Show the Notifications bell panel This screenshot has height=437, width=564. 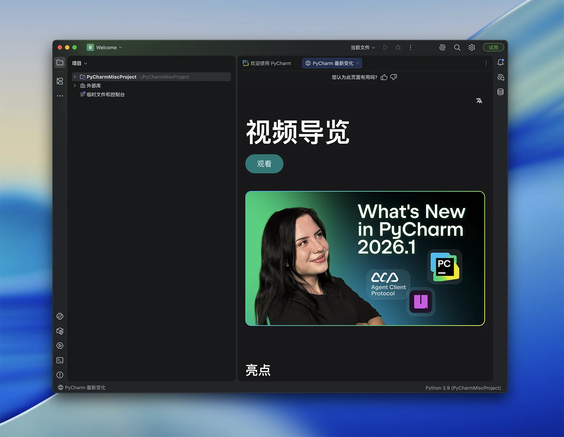click(x=500, y=62)
